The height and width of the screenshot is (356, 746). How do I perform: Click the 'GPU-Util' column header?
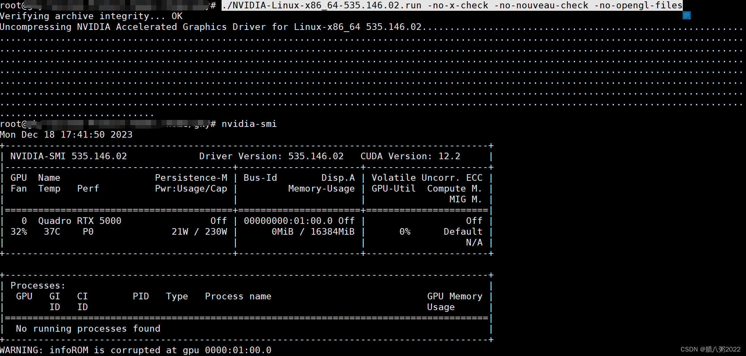coord(393,189)
